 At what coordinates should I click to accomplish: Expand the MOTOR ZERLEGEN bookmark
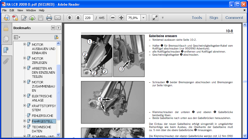[x=25, y=58]
